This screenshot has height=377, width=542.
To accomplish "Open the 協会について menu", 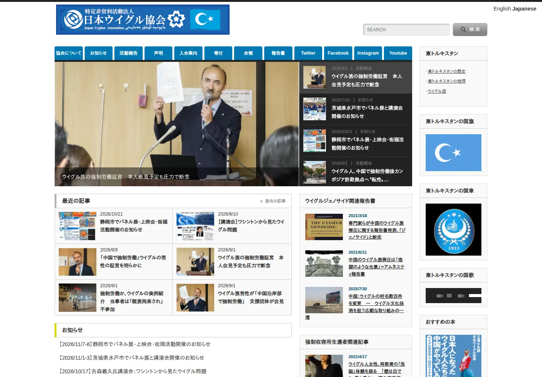I will coord(69,53).
